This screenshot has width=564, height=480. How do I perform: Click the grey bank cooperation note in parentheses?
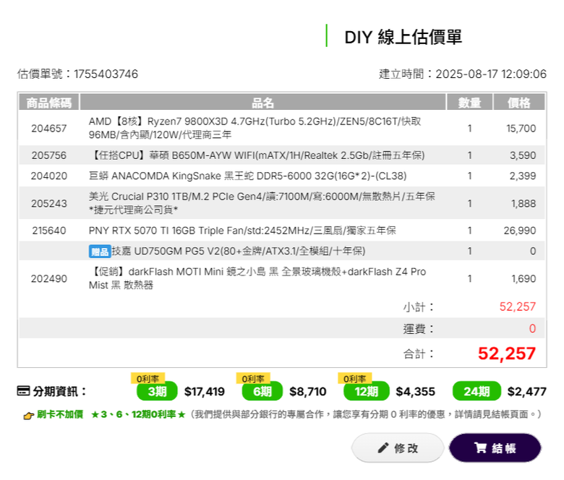(x=366, y=414)
